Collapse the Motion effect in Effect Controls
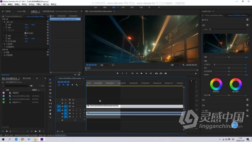Screen dimensions: 252x142 2,22
